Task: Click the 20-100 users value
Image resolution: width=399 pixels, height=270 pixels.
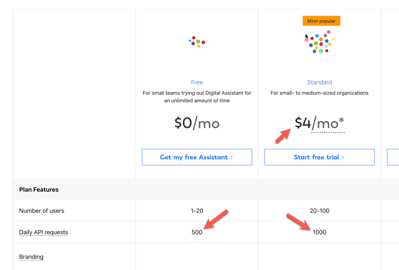Action: coord(320,211)
